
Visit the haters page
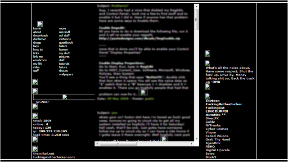tap(63, 46)
